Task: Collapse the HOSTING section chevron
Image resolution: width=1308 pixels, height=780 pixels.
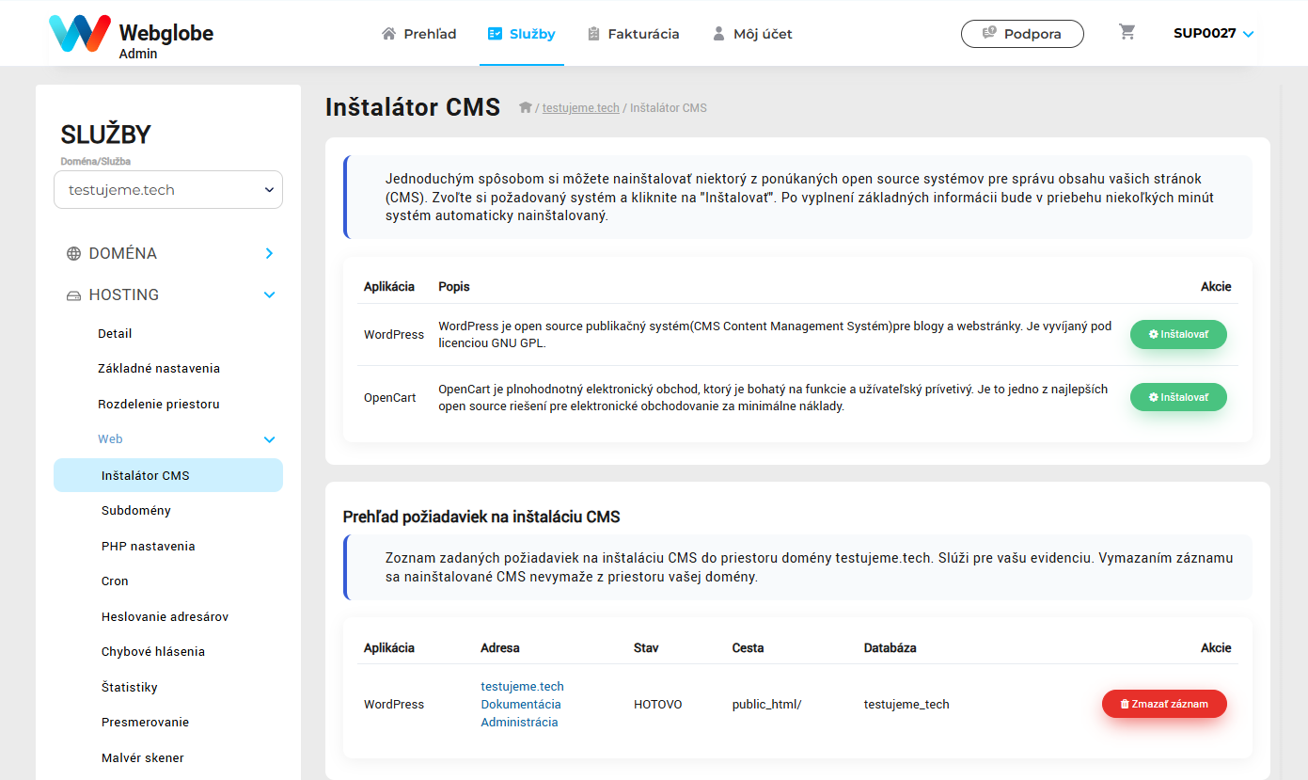Action: tap(269, 294)
